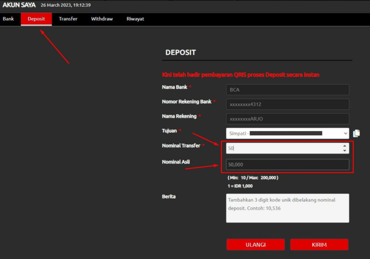The height and width of the screenshot is (259, 370).
Task: Click the Nominal Asli field showing 50,000
Action: click(287, 164)
